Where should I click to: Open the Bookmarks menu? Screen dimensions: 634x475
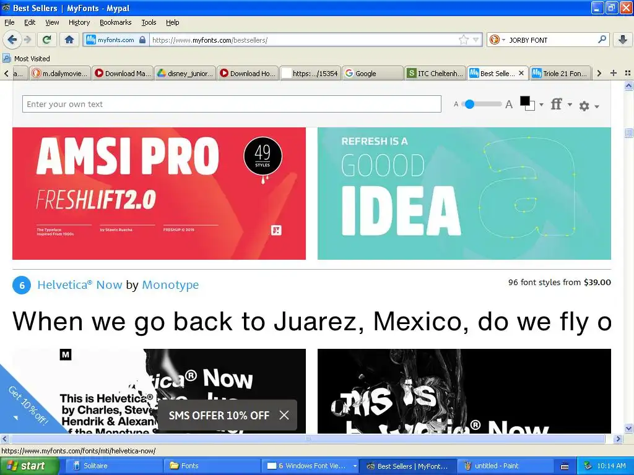click(115, 22)
